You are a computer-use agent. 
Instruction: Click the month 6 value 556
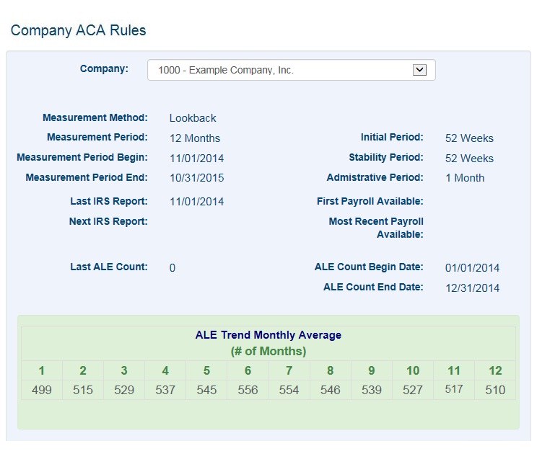coord(248,390)
